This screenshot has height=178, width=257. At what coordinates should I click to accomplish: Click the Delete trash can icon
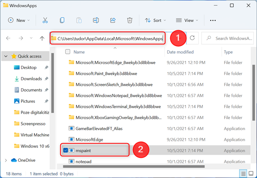[x=130, y=21]
